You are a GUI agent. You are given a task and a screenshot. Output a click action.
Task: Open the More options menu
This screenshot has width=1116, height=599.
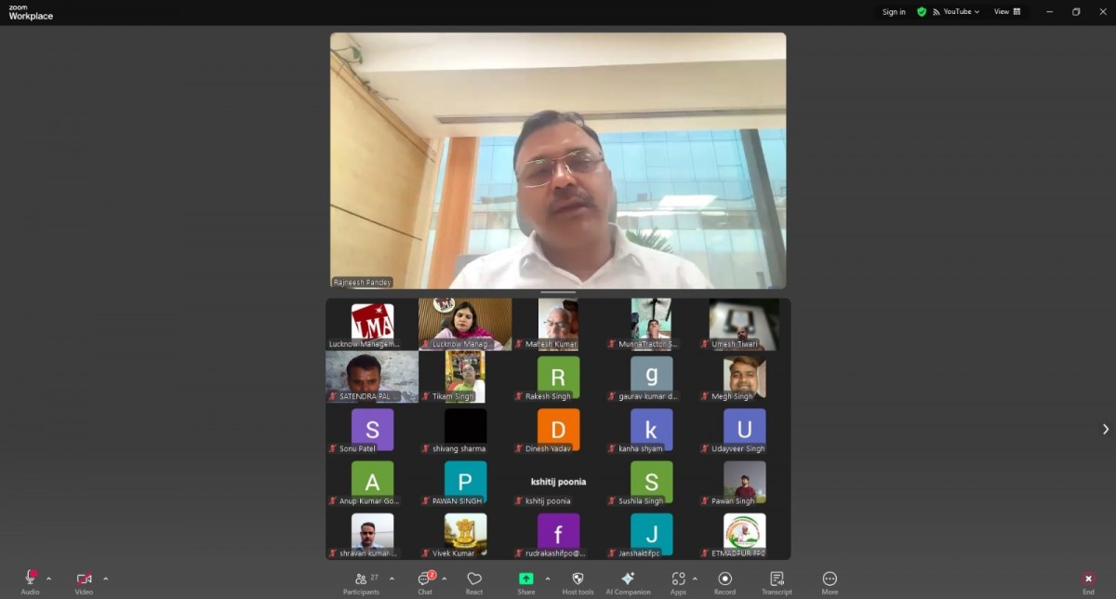830,582
